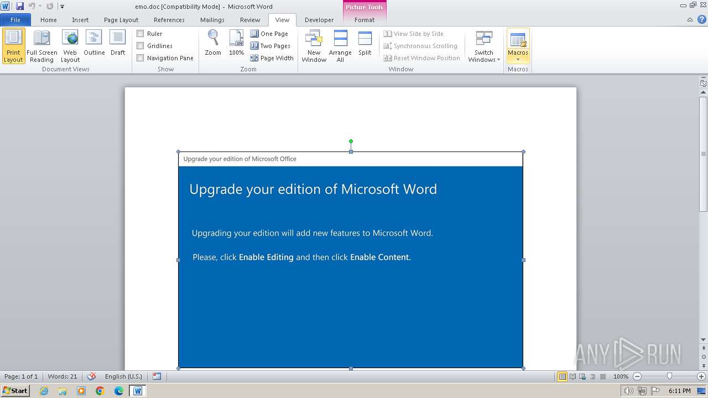Switch to Outline view
The image size is (708, 398).
pos(94,43)
